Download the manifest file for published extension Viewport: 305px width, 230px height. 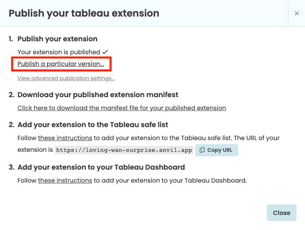point(122,108)
